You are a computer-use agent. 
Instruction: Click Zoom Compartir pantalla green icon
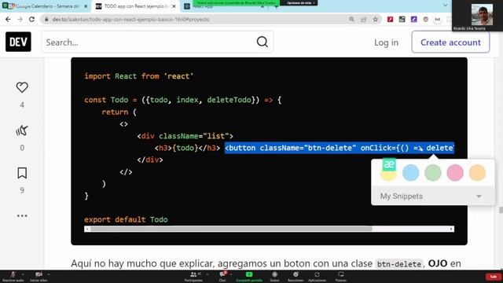pos(249,276)
